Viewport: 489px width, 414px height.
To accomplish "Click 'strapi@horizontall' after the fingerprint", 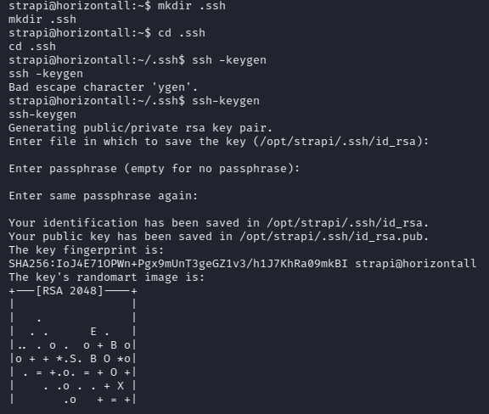I will [x=416, y=264].
